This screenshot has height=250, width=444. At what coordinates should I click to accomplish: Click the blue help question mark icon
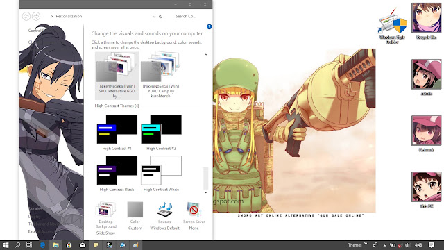pos(210,26)
